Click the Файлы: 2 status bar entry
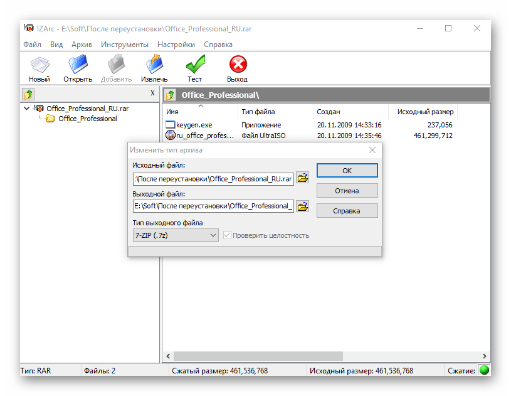The image size is (511, 396). (100, 371)
